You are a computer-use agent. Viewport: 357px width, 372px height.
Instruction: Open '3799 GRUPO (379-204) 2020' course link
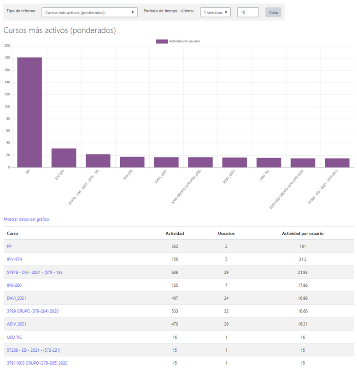click(x=33, y=311)
